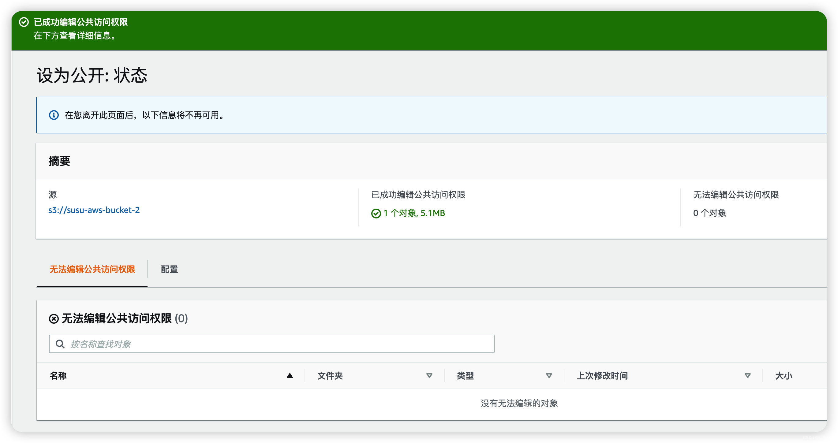The height and width of the screenshot is (443, 838).
Task: Open s3://susu-aws-bucket-2 source link
Action: coord(94,210)
